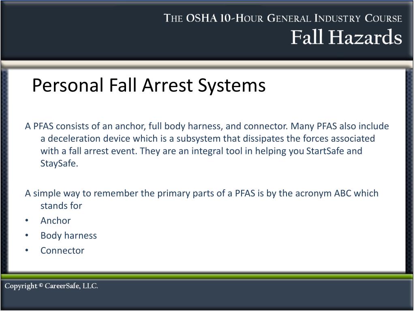This screenshot has height=311, width=415.
Task: Click the word StartSafe in the paragraph
Action: pyautogui.click(x=325, y=151)
